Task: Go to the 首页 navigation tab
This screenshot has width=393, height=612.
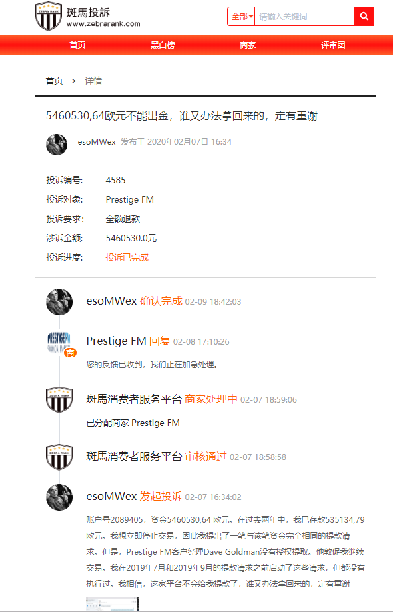Action: click(x=77, y=45)
